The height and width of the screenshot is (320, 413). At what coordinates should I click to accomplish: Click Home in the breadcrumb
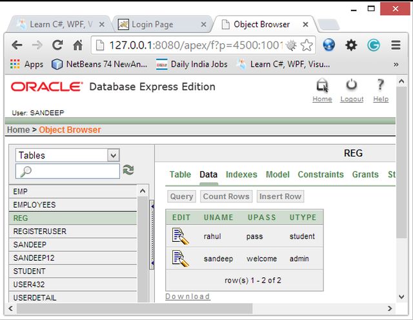(18, 130)
